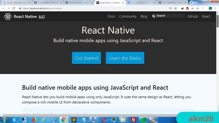Open the React nav link
This screenshot has height=123, width=219.
[206, 16]
